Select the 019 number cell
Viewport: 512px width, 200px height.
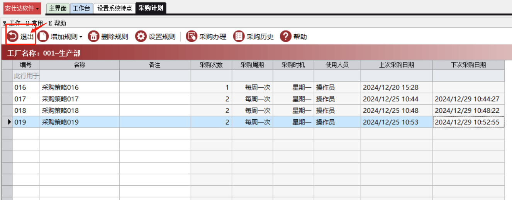[x=26, y=122]
